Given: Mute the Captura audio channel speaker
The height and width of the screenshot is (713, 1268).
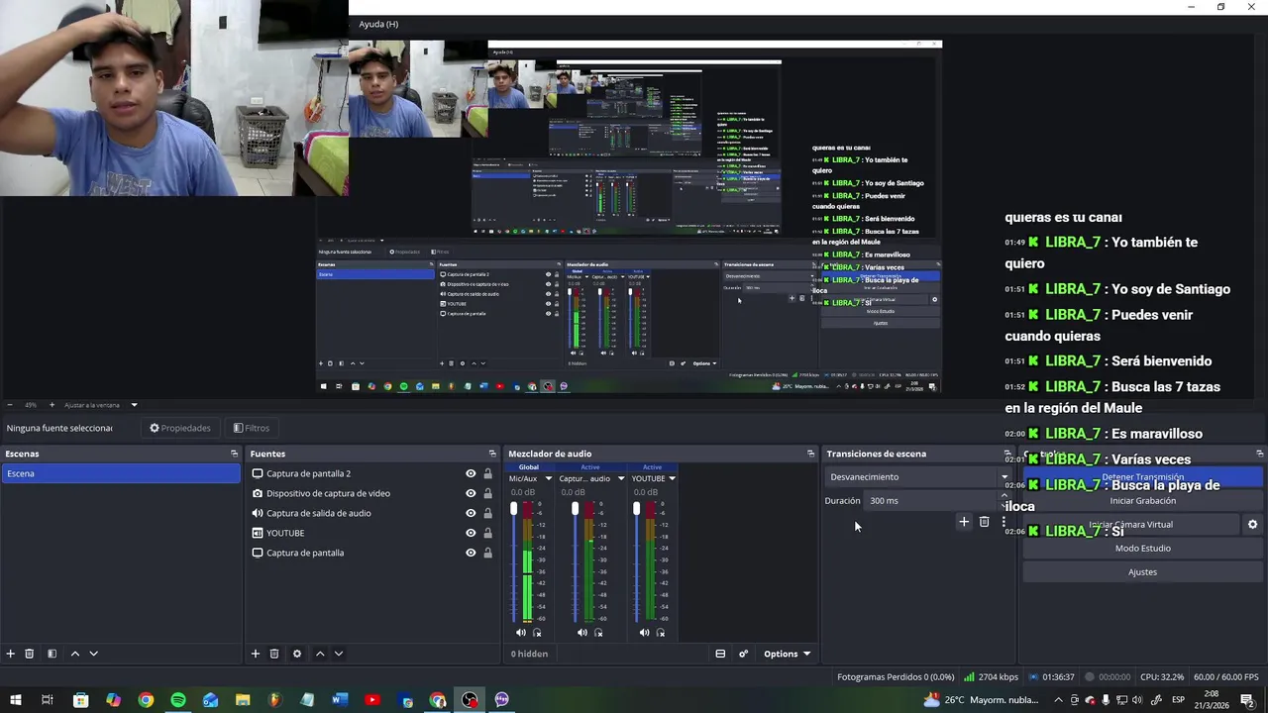Looking at the screenshot, I should (582, 633).
